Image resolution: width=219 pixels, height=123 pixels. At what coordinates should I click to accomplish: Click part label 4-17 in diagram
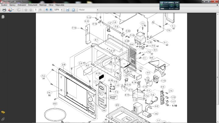coord(113,51)
